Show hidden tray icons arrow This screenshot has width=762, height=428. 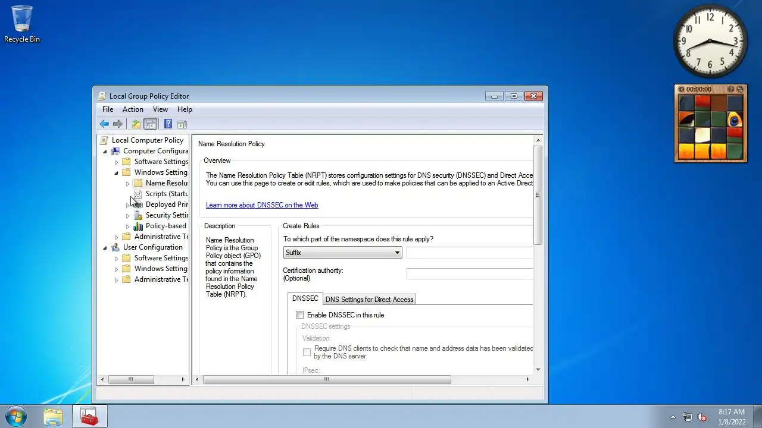[673, 417]
